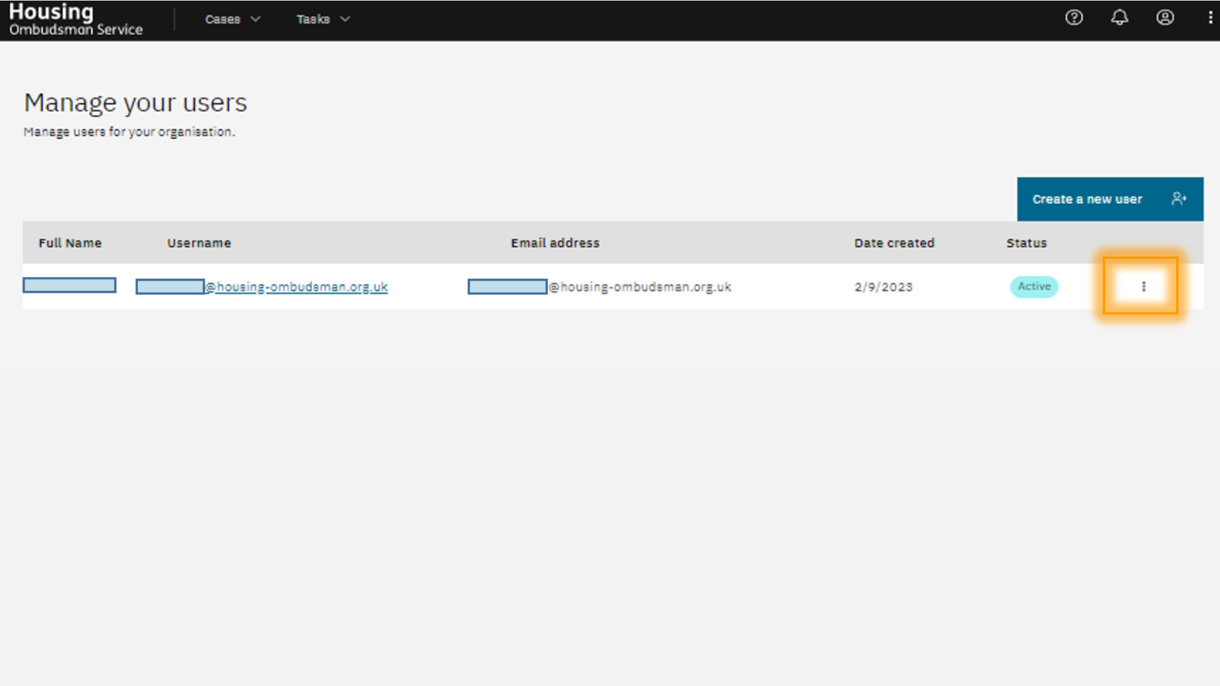Click the Email address column header
The width and height of the screenshot is (1220, 686).
(555, 243)
